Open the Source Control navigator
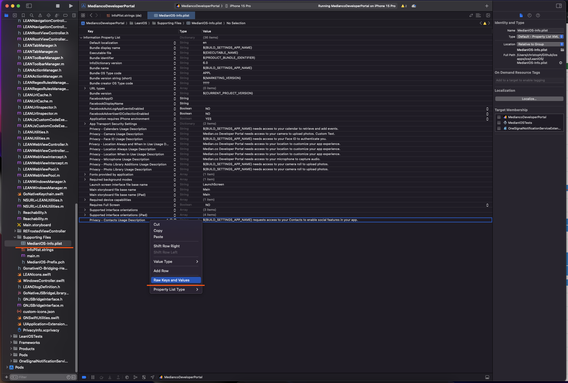 coord(15,15)
